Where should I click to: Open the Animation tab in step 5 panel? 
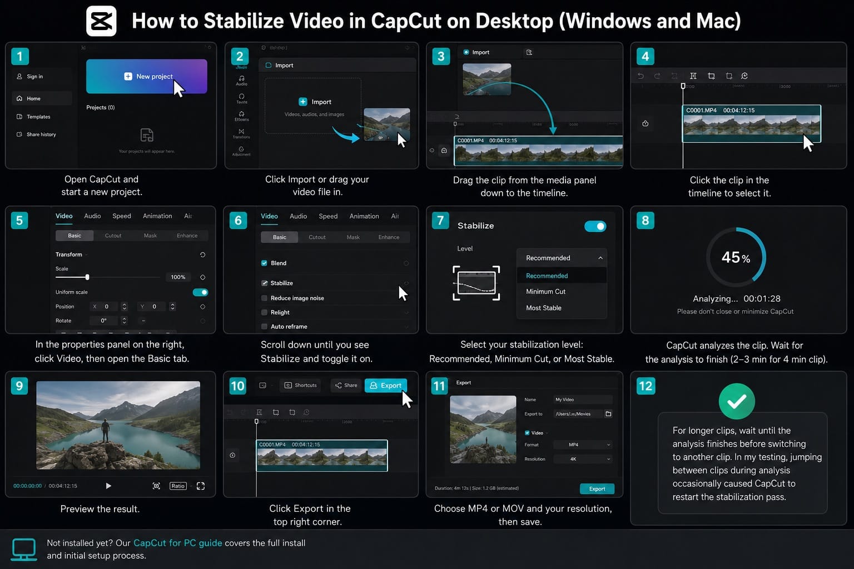157,216
